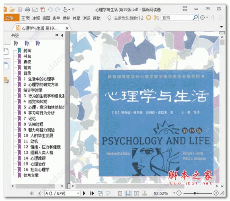The height and width of the screenshot is (201, 230).
Task: Select the 版权 bookmark
Action: click(x=27, y=62)
